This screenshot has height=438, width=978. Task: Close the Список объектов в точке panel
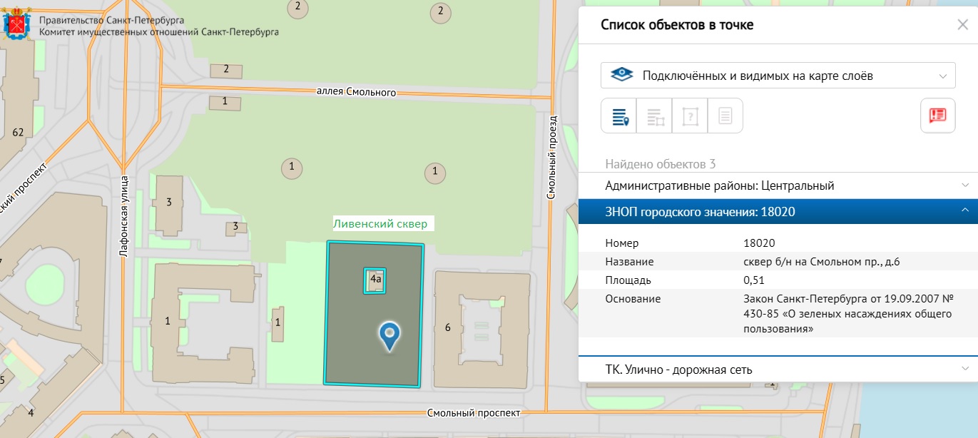click(x=962, y=25)
